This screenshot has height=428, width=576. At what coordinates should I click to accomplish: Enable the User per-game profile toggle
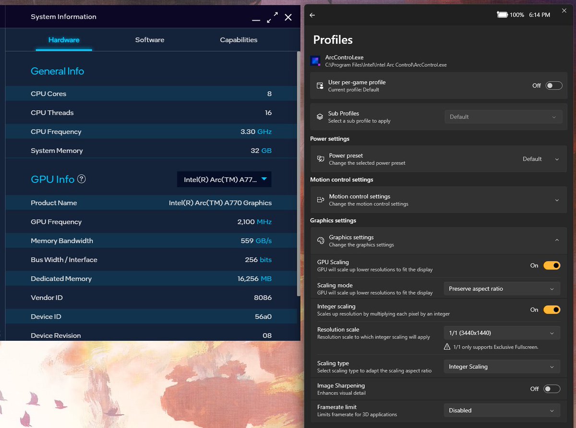(553, 85)
